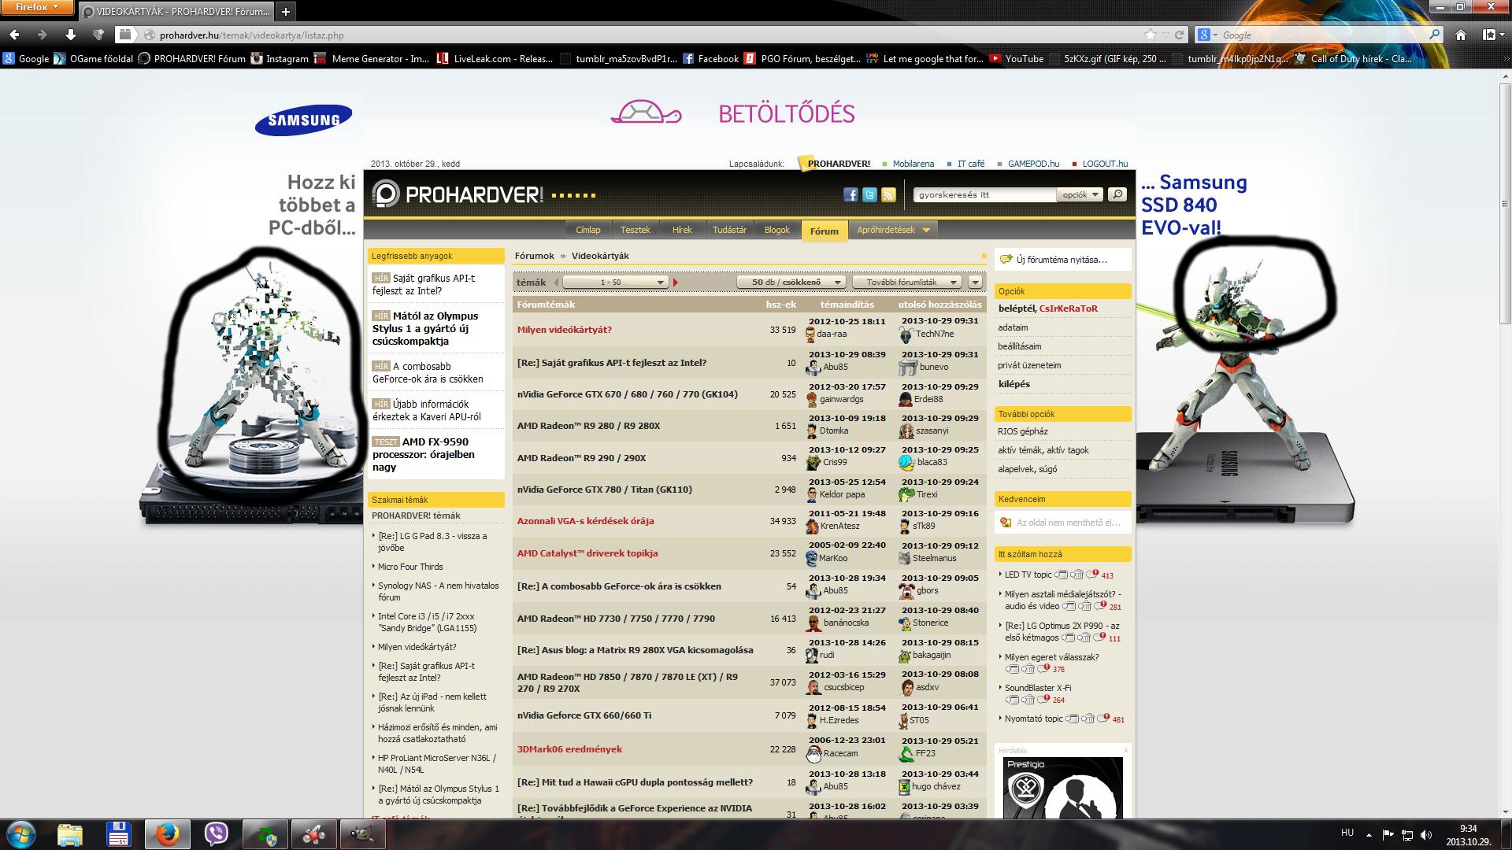
Task: Open 3DMark06 eredmények topic
Action: click(x=569, y=749)
